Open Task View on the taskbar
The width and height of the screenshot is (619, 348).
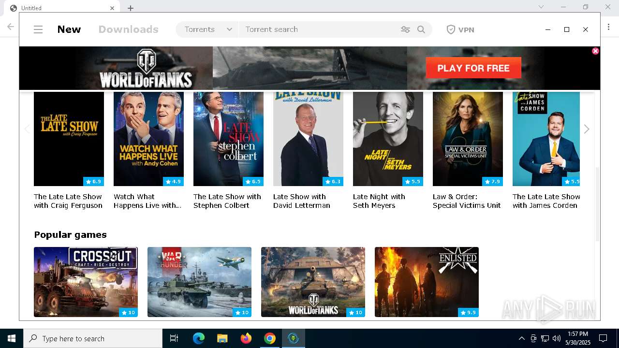174,338
